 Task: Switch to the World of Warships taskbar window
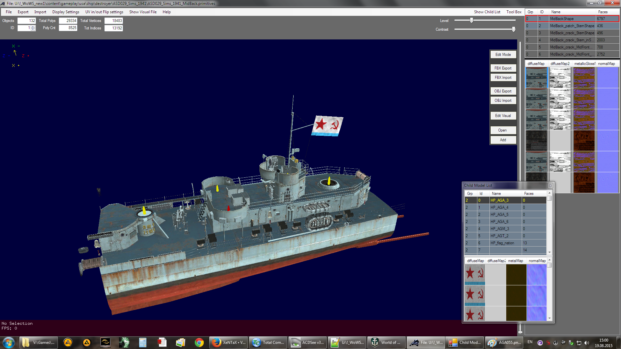coord(386,343)
